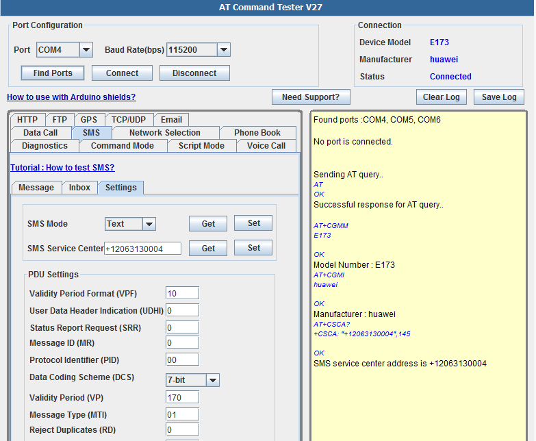Expand the SMS Mode Text dropdown

[x=149, y=224]
